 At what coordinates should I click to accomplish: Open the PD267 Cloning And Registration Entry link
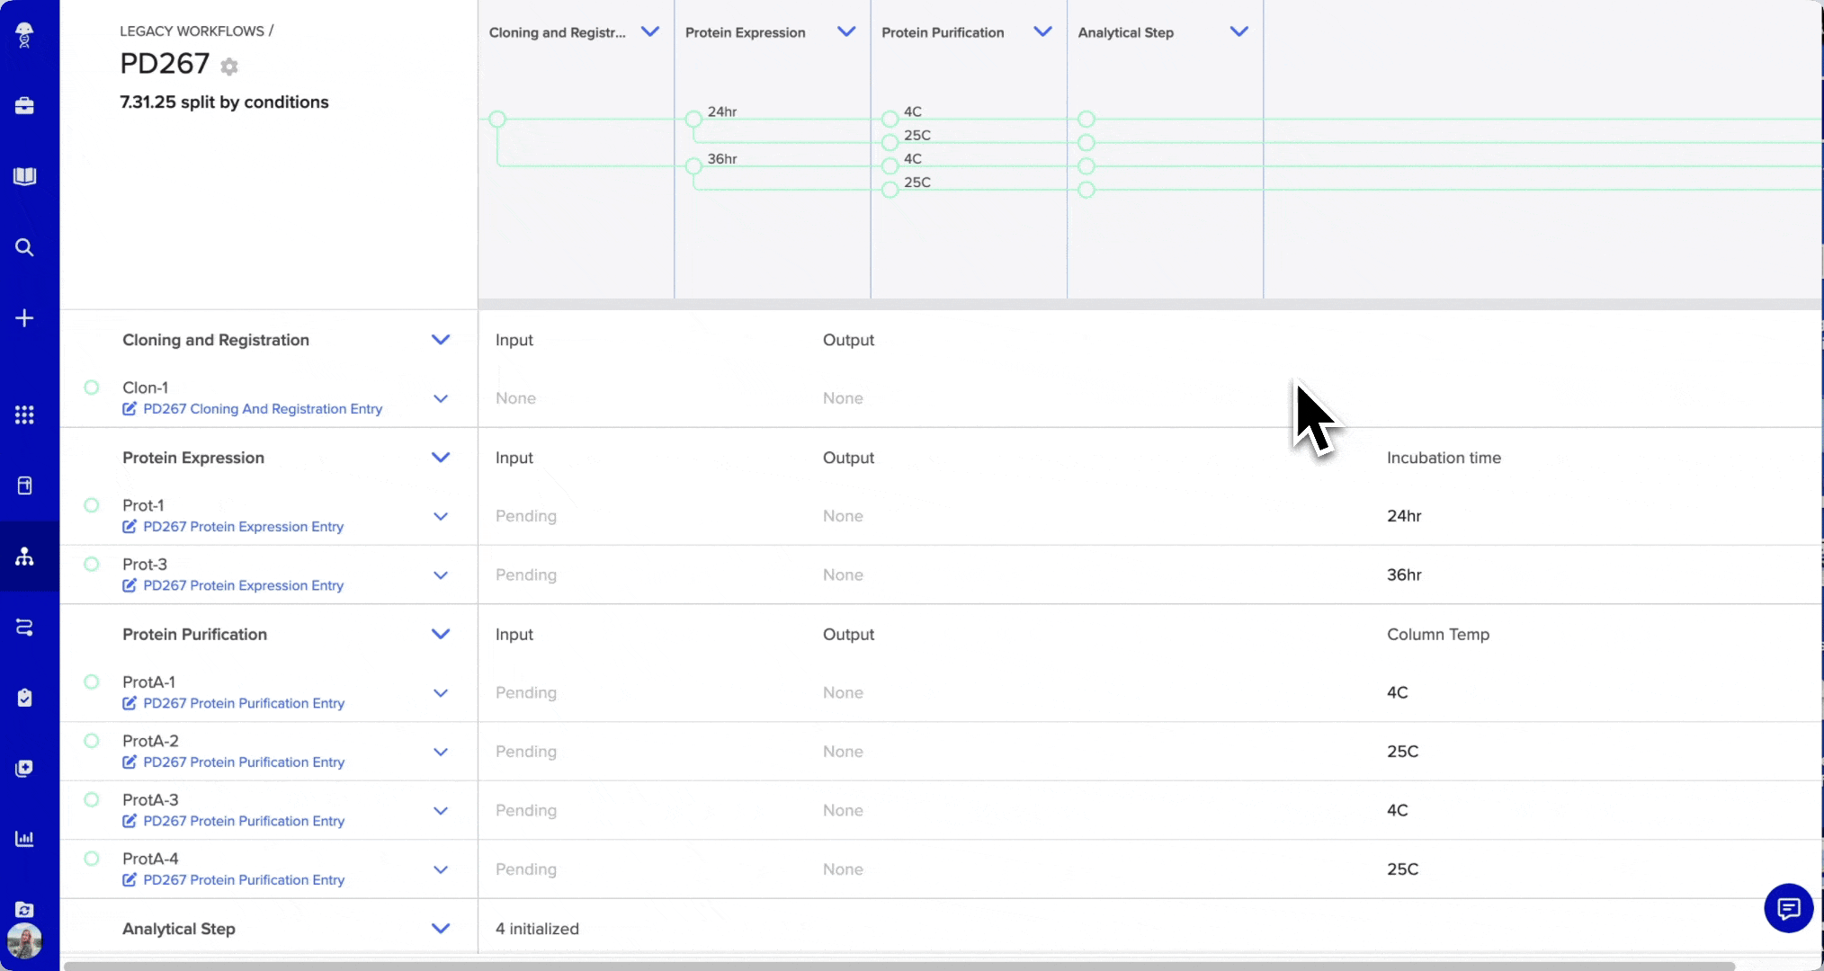tap(263, 409)
